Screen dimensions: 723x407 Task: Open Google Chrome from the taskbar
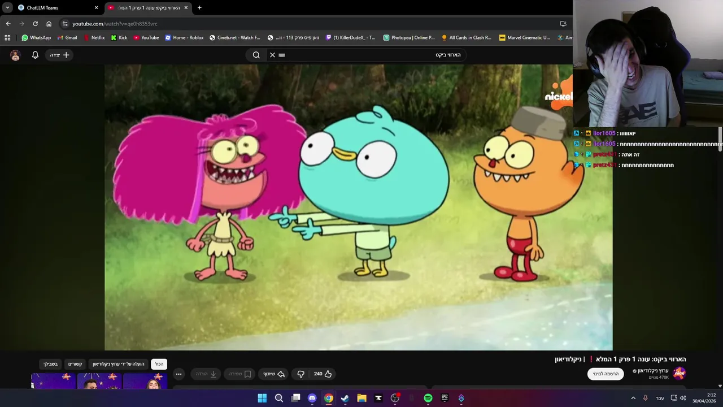click(329, 398)
